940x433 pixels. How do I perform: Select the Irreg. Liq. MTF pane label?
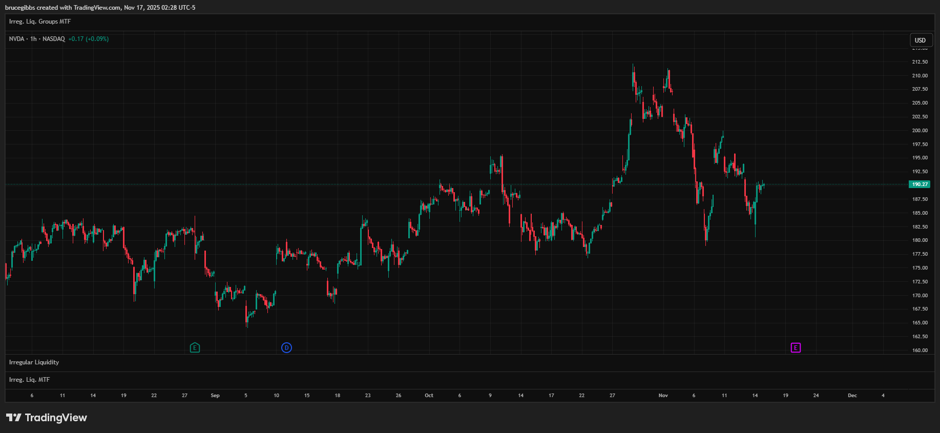click(x=29, y=380)
